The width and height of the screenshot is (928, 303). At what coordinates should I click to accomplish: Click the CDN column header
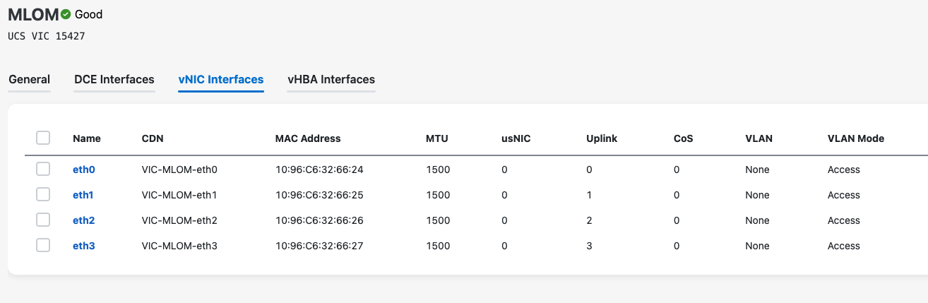point(153,138)
